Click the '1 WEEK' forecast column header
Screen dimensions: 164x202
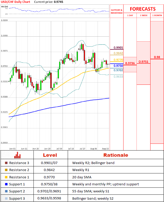point(144,15)
